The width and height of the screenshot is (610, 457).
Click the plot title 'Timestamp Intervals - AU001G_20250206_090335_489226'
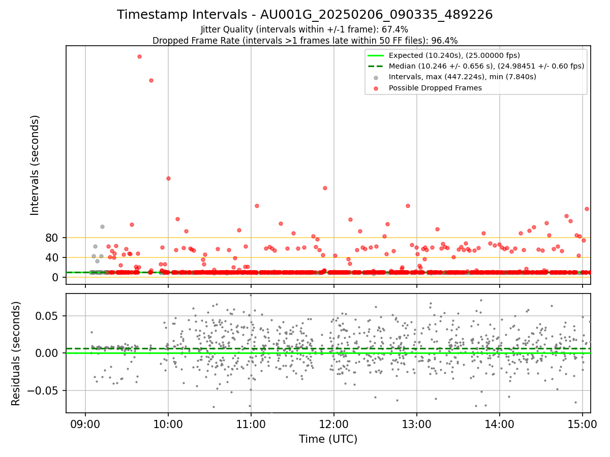coord(305,15)
